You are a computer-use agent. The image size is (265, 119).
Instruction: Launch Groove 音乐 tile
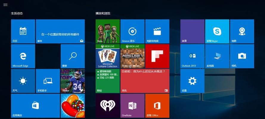coord(132,31)
